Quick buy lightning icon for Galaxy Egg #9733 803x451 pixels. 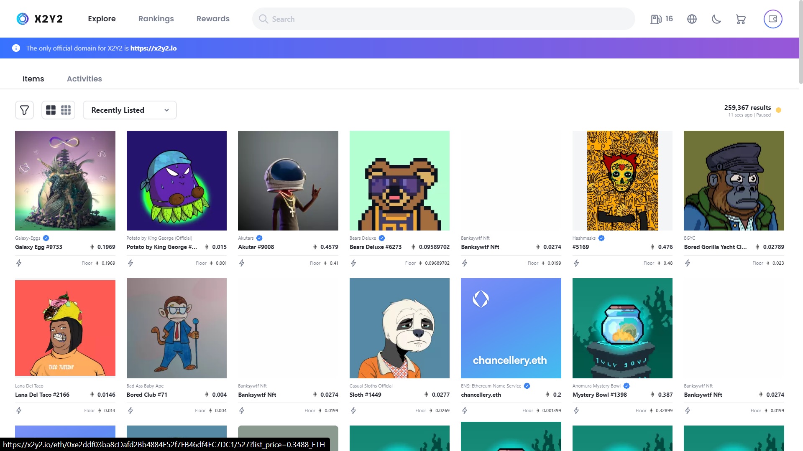[x=19, y=263]
